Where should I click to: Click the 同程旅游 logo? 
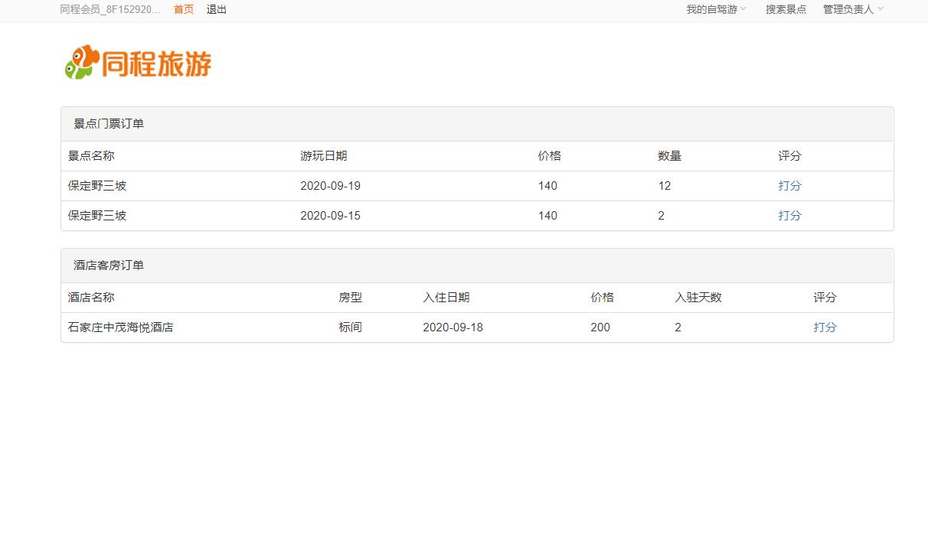138,63
